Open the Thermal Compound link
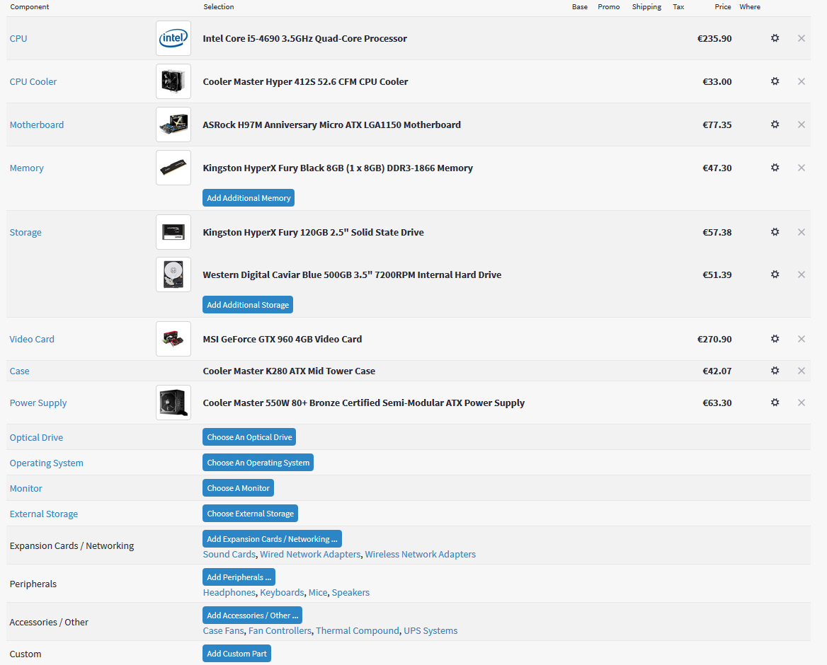The image size is (827, 665). pos(358,631)
